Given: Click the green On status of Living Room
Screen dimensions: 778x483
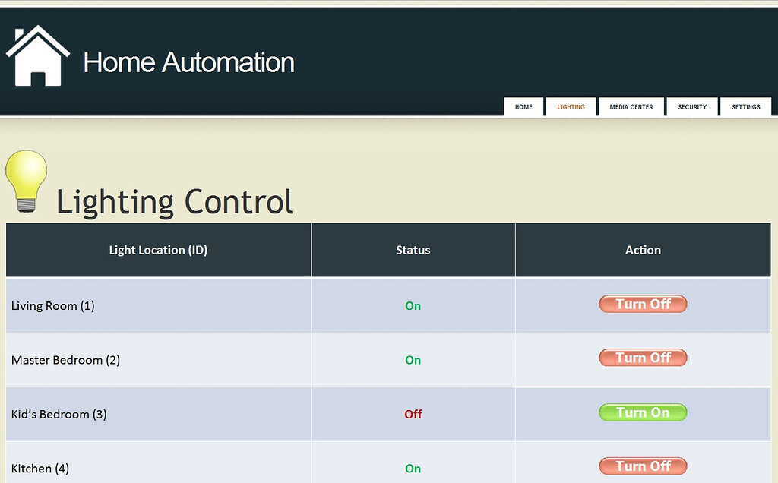Looking at the screenshot, I should pyautogui.click(x=413, y=305).
